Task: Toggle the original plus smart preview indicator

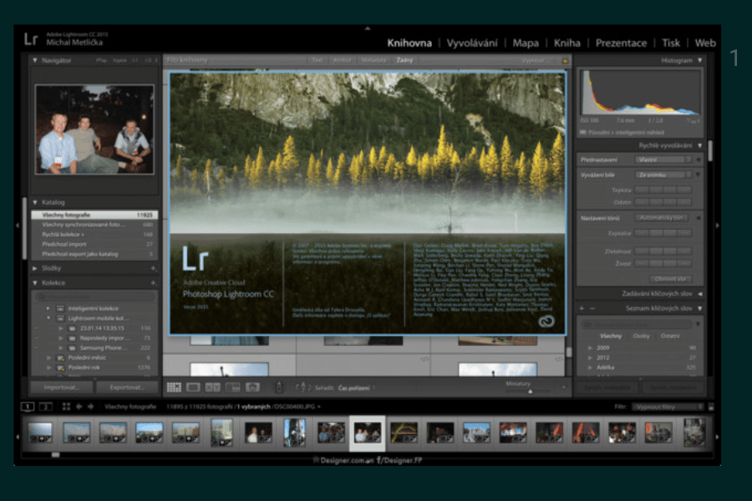Action: [x=582, y=132]
